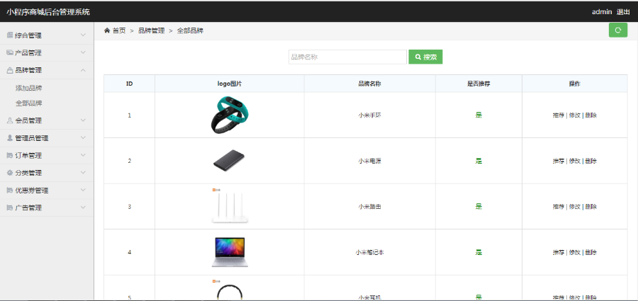Click 删除 for 小米笔记本 row

591,252
